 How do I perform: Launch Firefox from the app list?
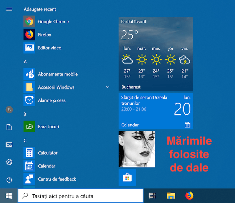pyautogui.click(x=44, y=35)
